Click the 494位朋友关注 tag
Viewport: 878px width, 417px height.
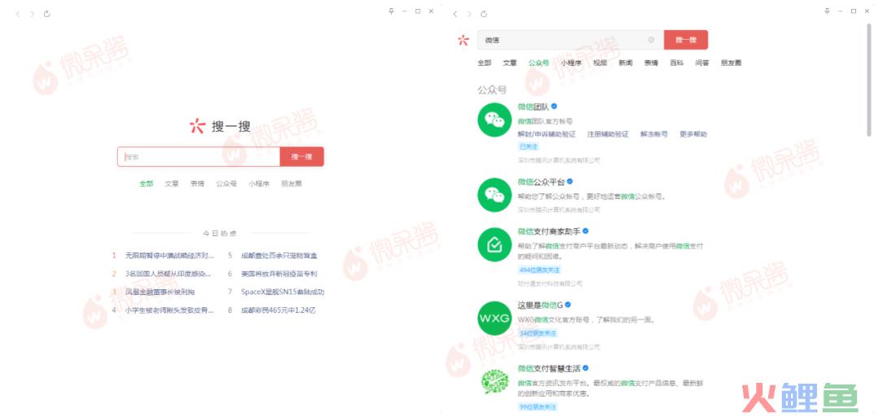click(540, 271)
